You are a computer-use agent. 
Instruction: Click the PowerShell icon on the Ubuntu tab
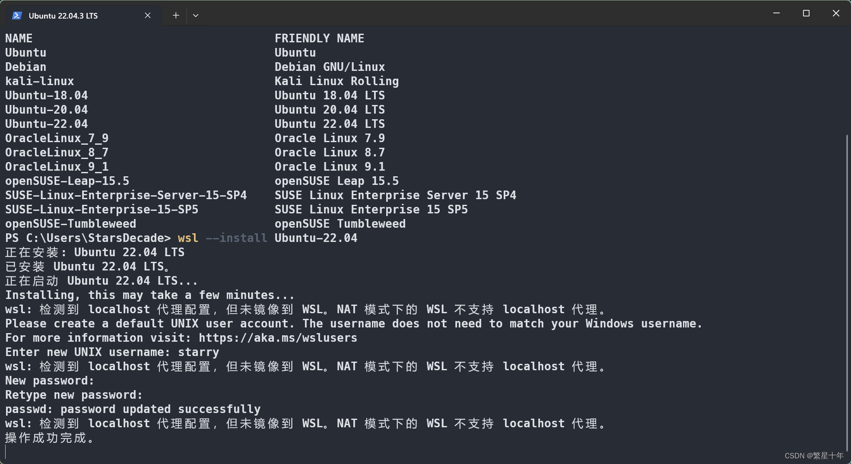[17, 16]
